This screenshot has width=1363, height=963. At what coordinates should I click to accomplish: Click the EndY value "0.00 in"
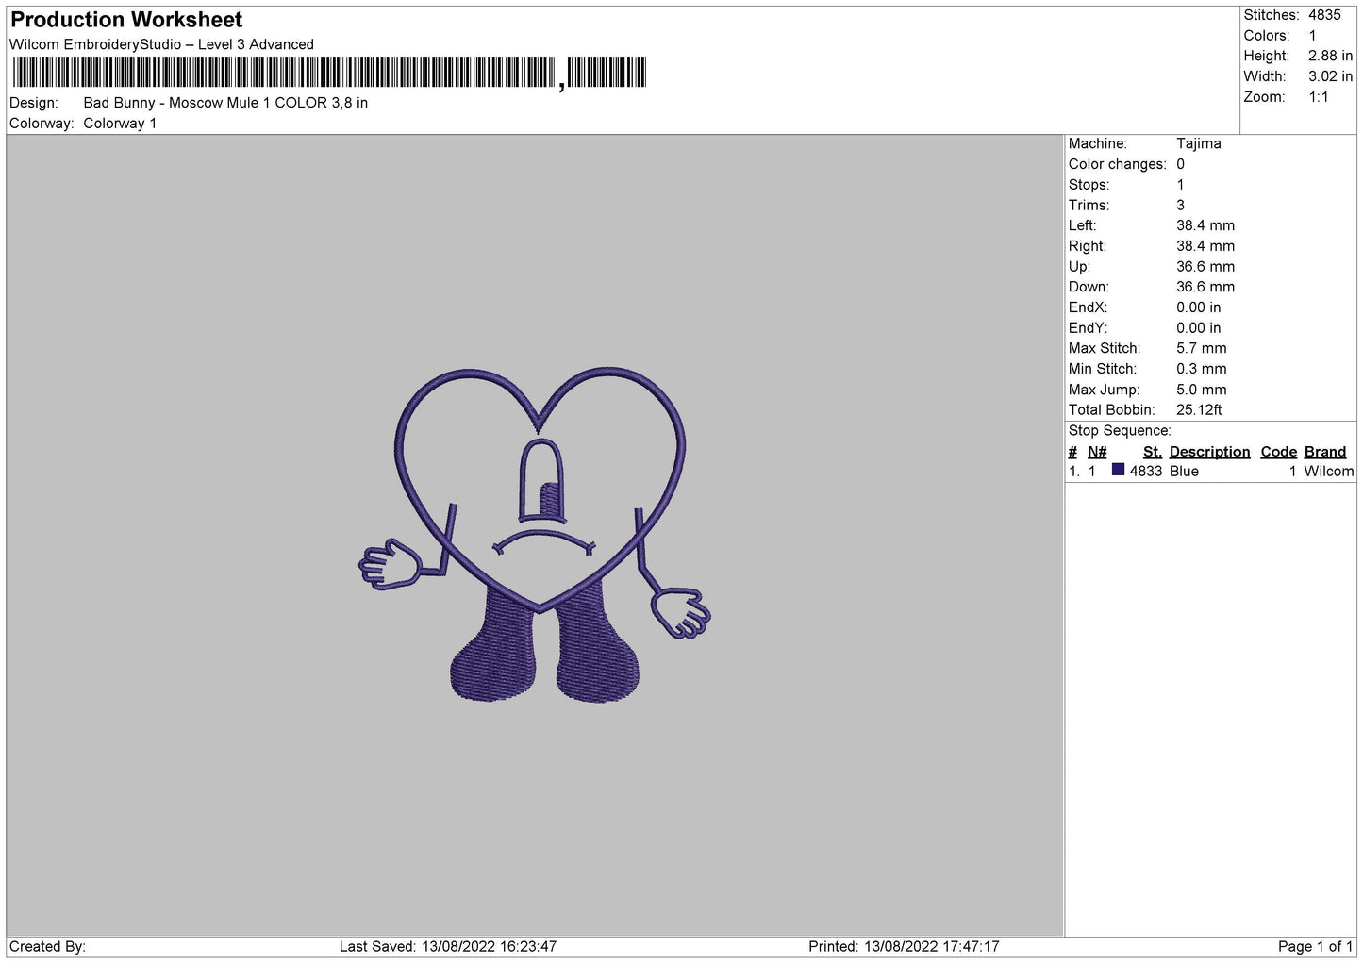(x=1198, y=328)
